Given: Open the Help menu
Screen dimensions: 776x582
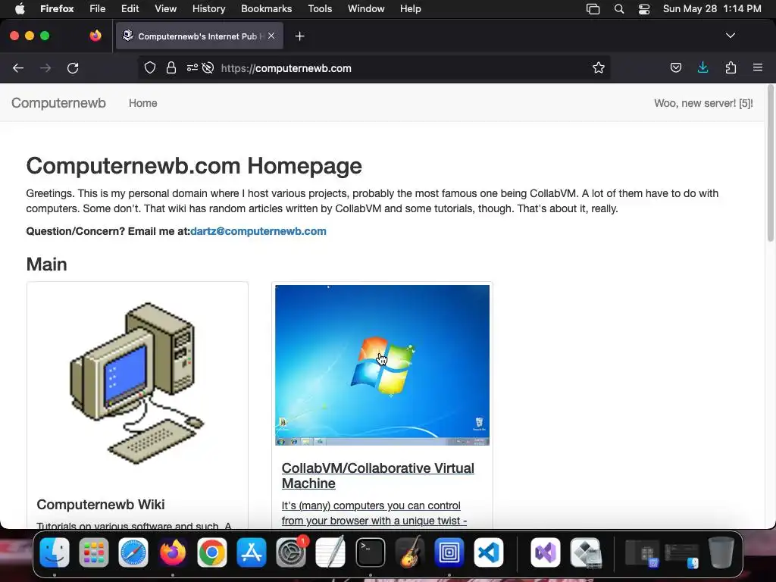Looking at the screenshot, I should tap(410, 8).
